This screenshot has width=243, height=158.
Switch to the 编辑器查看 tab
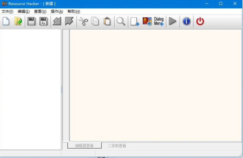[x=84, y=146]
